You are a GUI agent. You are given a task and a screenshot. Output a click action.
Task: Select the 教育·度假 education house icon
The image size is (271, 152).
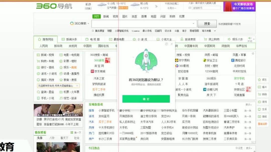[x=61, y=79]
